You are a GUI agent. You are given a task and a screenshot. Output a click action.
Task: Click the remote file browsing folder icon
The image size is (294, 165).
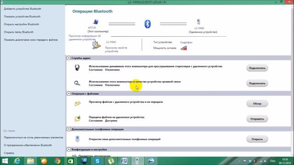pos(77,103)
